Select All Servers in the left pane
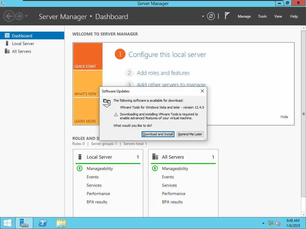306x229 pixels. click(32, 51)
